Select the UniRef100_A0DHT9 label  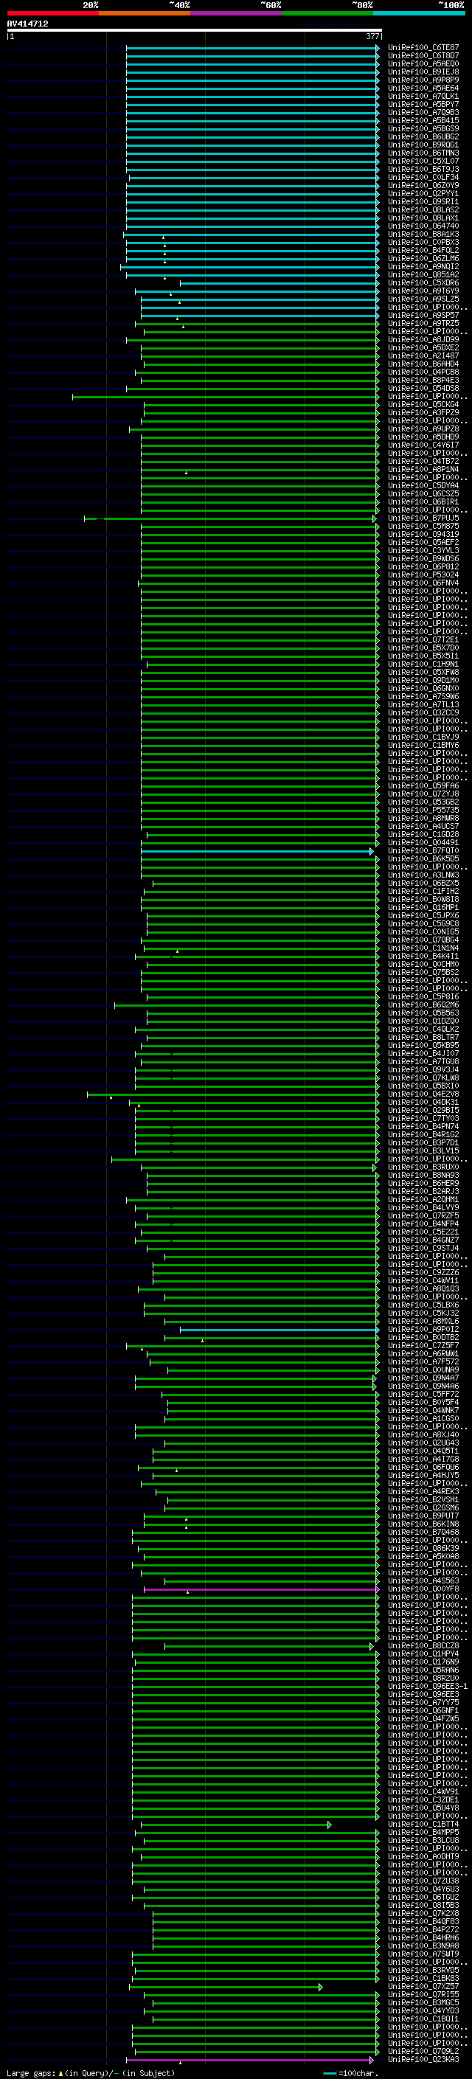pos(423,1856)
